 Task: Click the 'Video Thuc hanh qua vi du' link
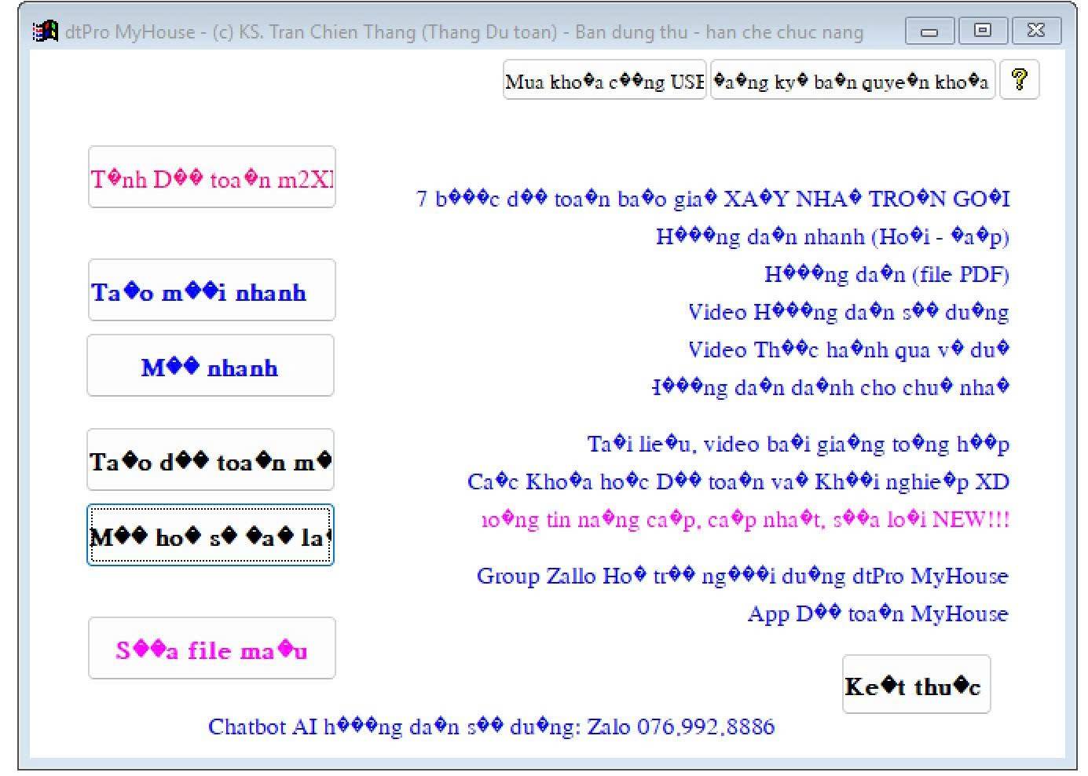(x=848, y=350)
